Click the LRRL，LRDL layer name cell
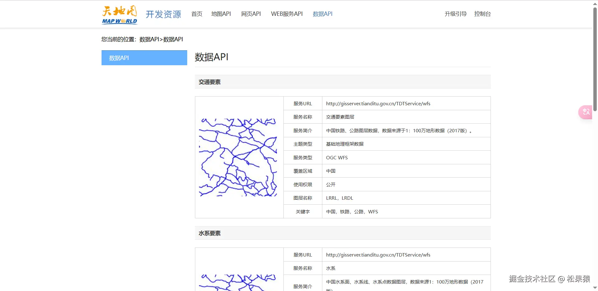The image size is (598, 291). (406, 198)
